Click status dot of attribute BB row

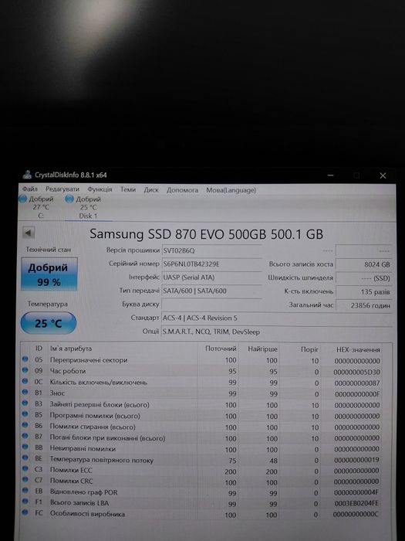[25, 447]
